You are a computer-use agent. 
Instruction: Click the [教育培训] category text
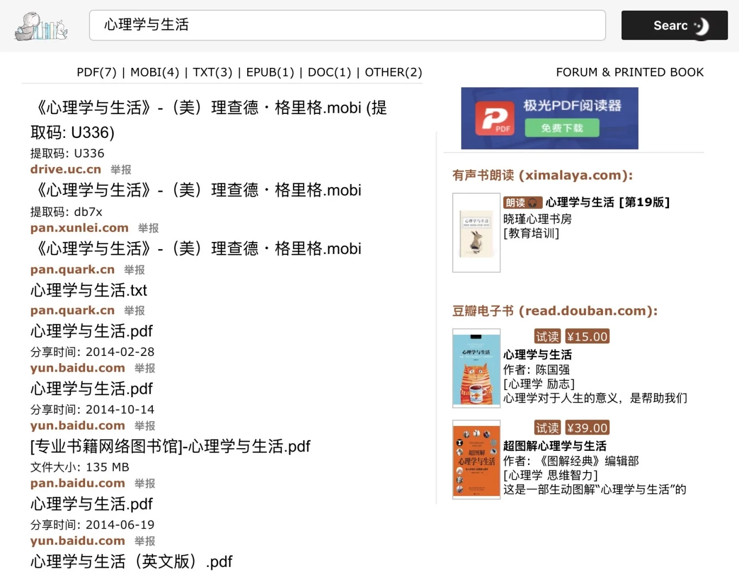click(x=531, y=233)
